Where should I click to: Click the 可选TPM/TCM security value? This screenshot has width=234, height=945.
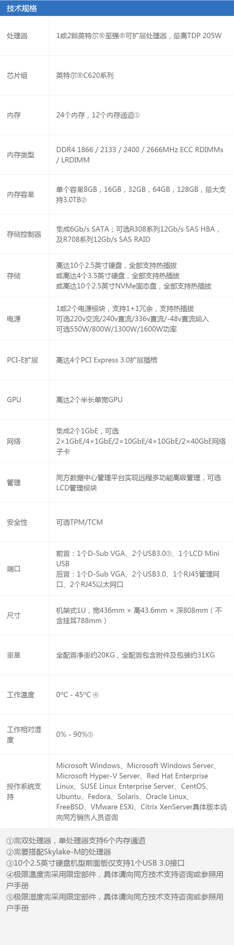click(x=80, y=522)
